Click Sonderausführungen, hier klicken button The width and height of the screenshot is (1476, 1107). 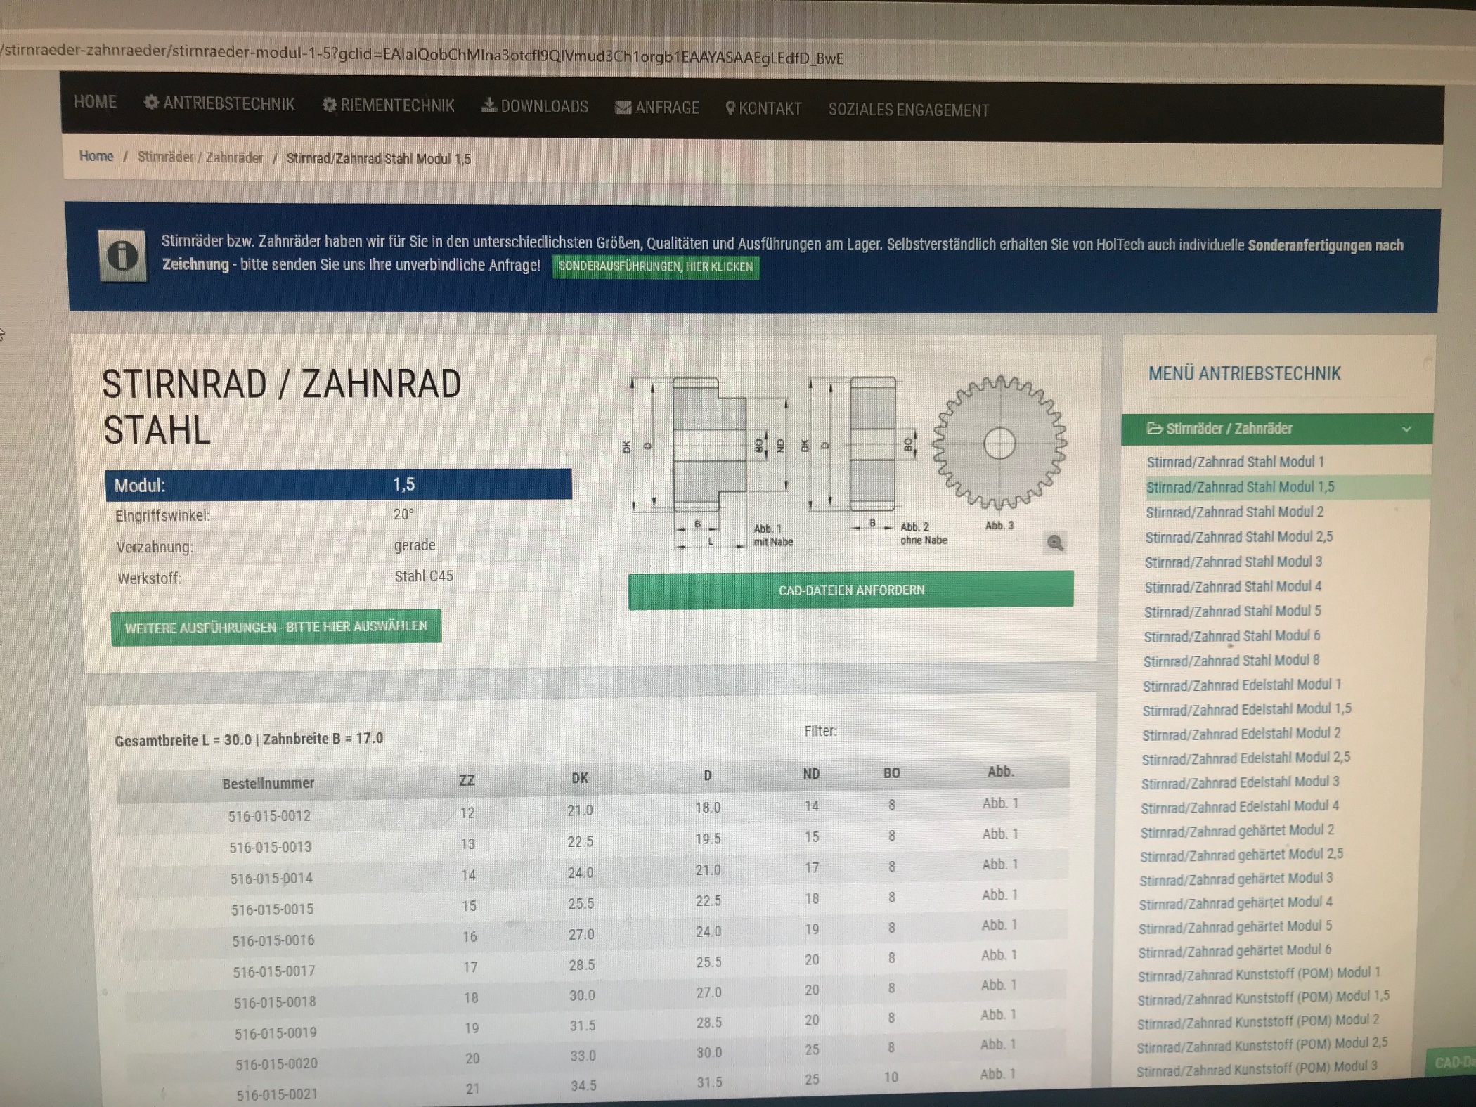(x=655, y=266)
